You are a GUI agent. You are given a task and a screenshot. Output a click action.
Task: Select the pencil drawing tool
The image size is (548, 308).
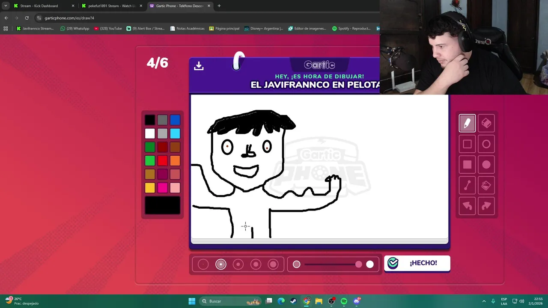467,123
